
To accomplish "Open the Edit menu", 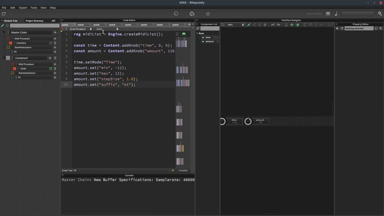I will pyautogui.click(x=13, y=7).
